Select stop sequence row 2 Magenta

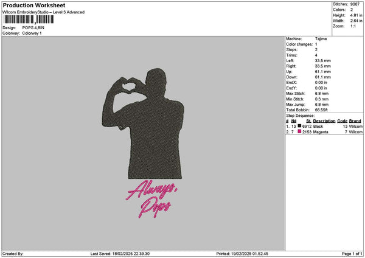324,131
